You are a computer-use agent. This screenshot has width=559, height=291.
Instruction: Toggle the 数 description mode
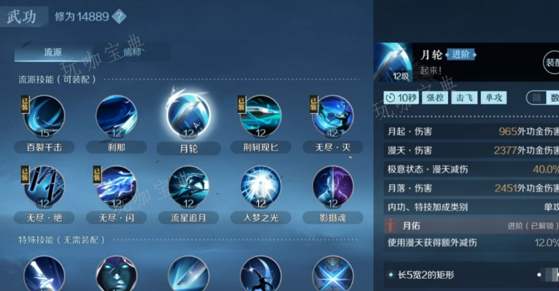point(554,98)
